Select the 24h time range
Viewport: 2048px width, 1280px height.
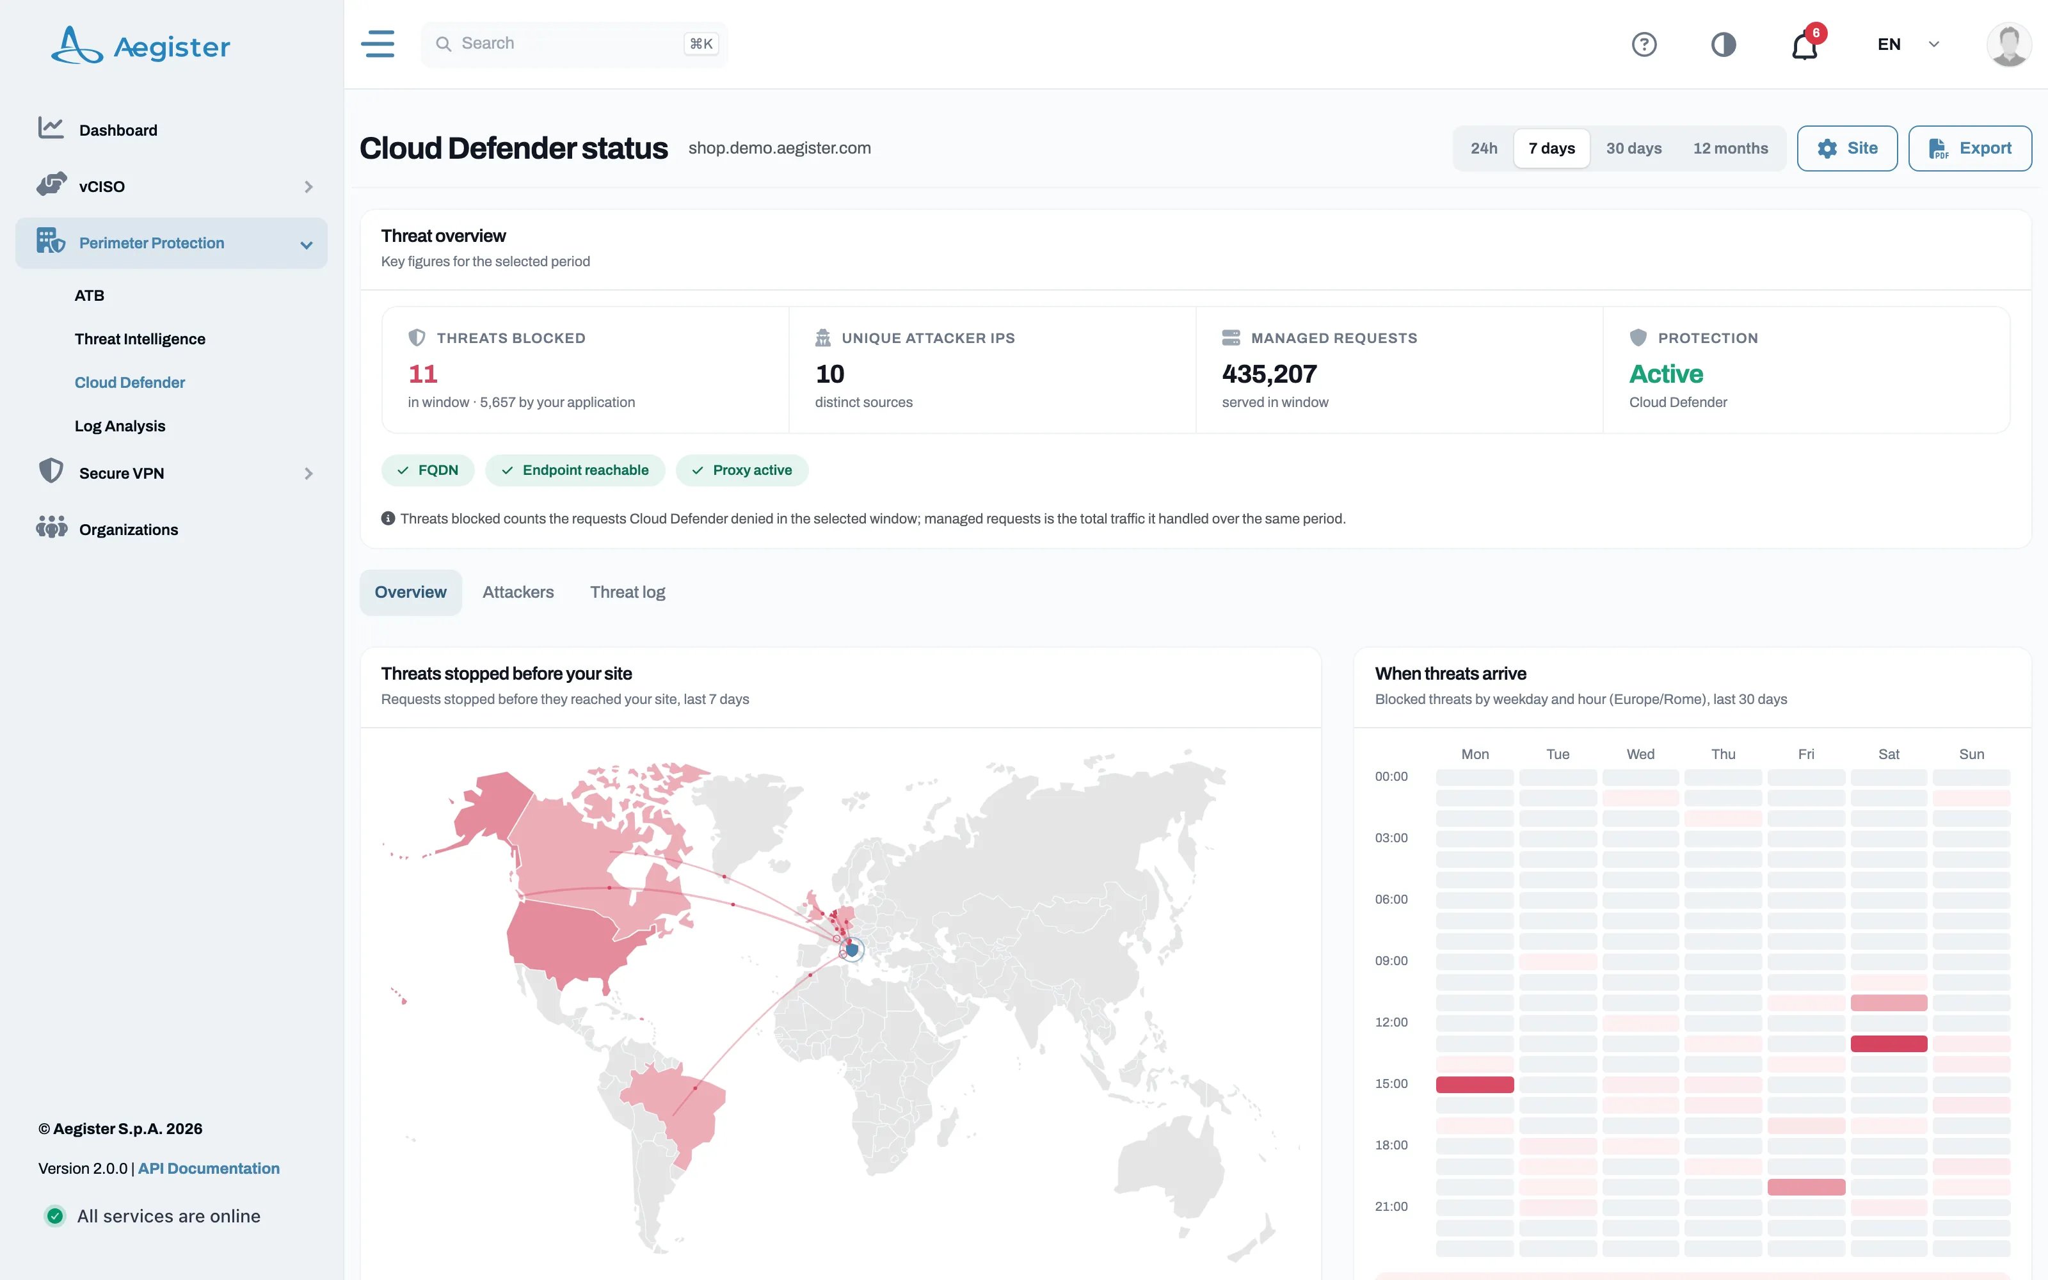(1484, 148)
